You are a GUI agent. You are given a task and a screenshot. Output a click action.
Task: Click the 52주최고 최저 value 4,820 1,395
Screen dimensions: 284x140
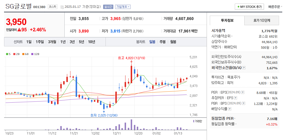coord(268,83)
